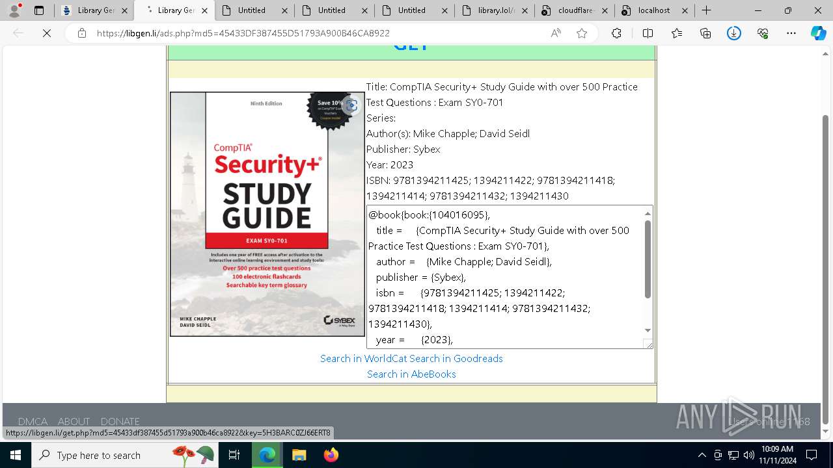Viewport: 833px width, 468px height.
Task: Open the Extensions puzzle icon
Action: 616,33
